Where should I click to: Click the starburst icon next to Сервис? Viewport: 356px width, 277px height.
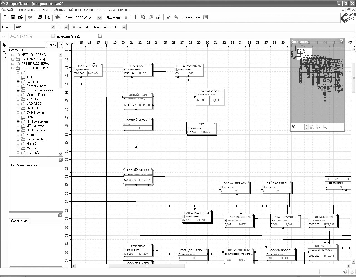[x=198, y=17]
